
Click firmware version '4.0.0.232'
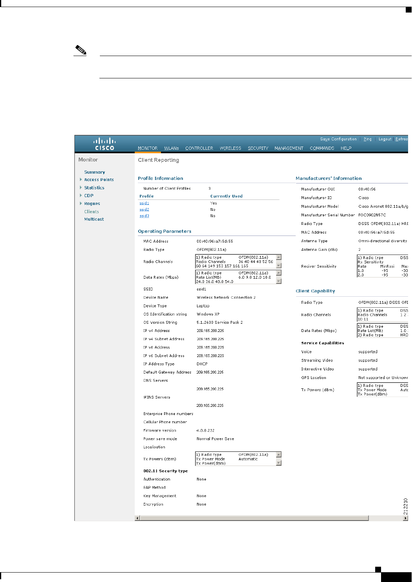pos(205,430)
